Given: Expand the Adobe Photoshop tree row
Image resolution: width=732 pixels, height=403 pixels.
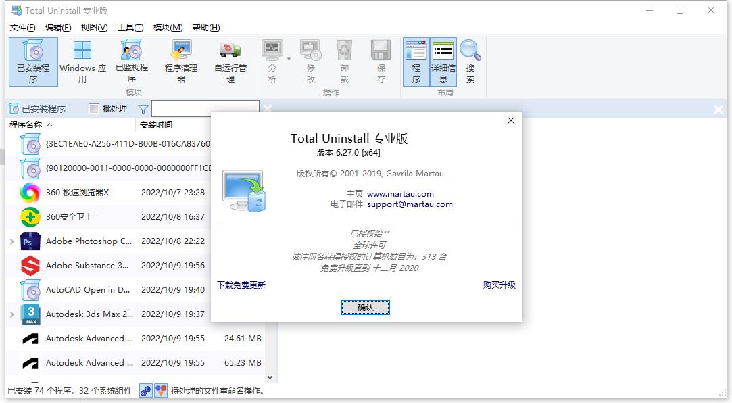Looking at the screenshot, I should point(11,241).
